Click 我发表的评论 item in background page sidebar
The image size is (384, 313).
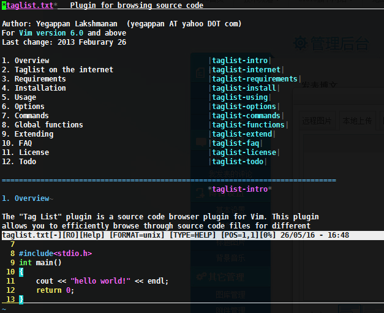tap(230, 174)
